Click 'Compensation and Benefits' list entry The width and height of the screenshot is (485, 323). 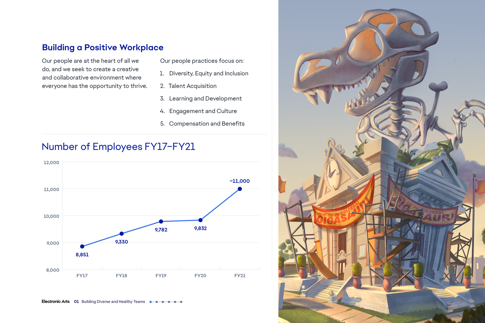coord(207,124)
